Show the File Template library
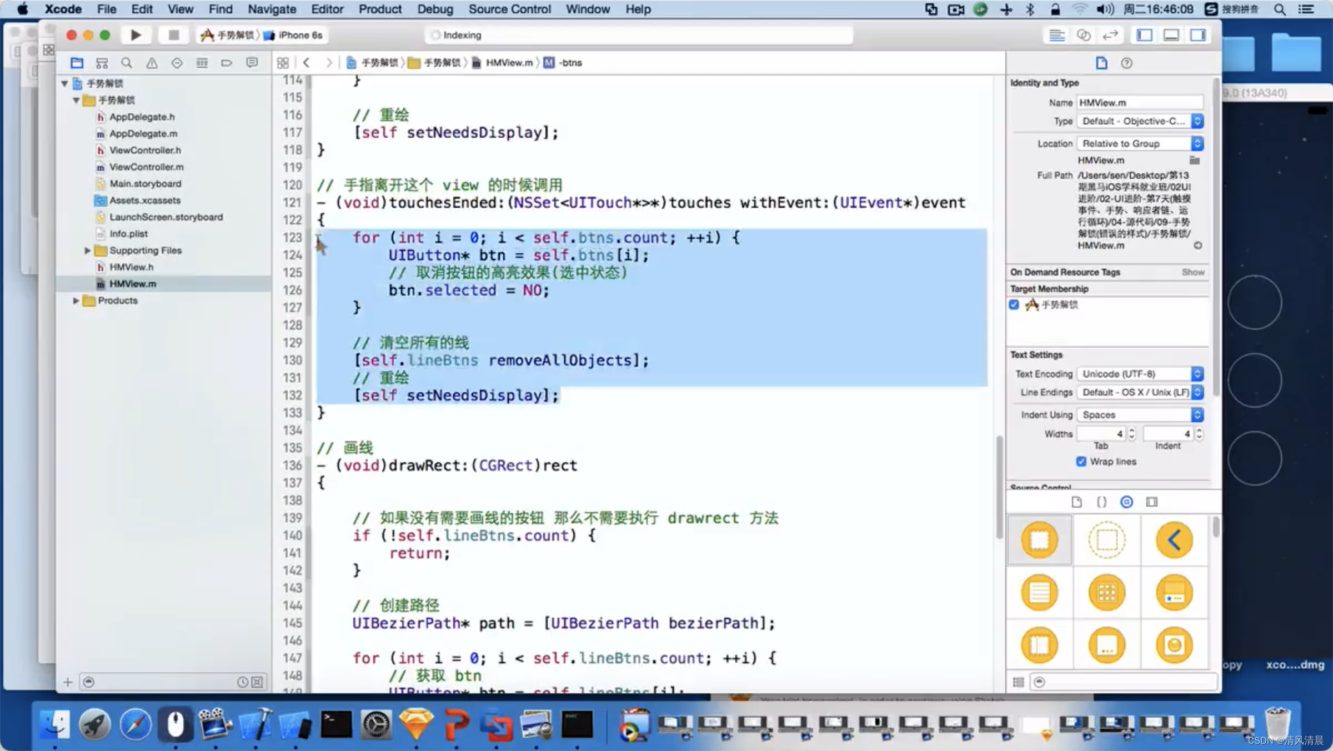 tap(1076, 502)
